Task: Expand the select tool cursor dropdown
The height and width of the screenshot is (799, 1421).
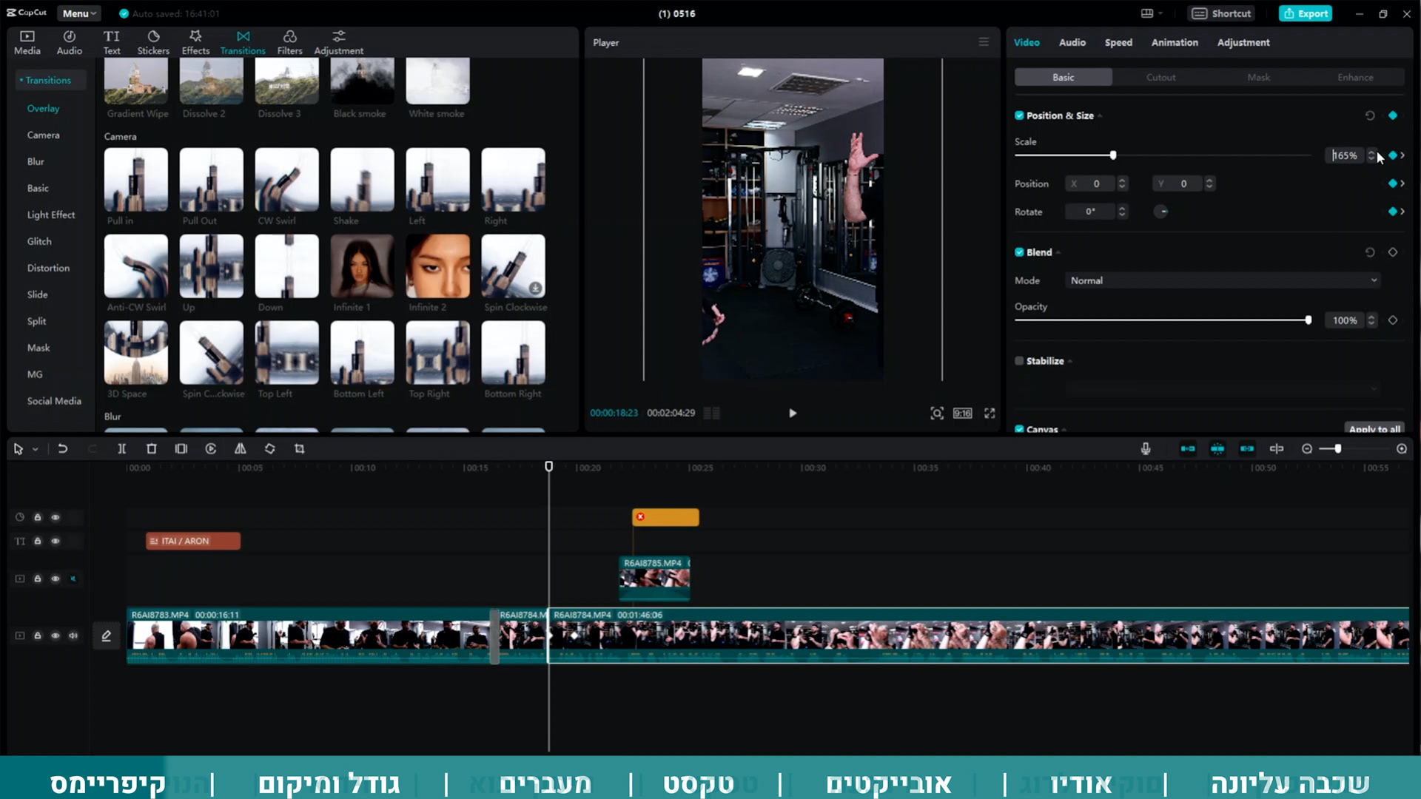Action: [x=36, y=449]
